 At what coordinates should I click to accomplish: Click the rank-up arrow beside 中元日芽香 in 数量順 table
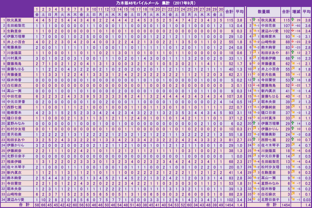254,156
